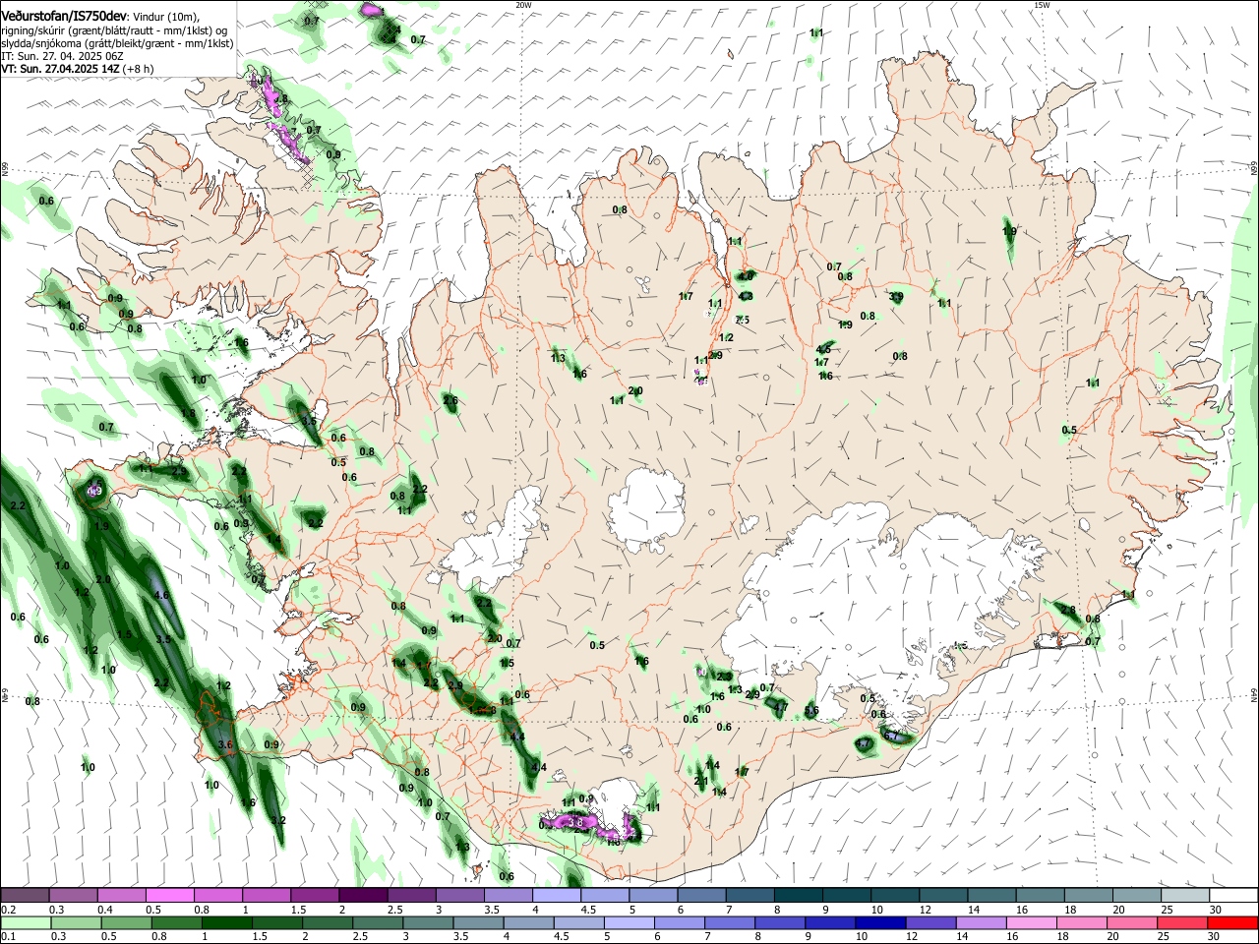The image size is (1259, 944).
Task: Select the 1–1.5 swatch in top purple row
Action: click(x=267, y=896)
